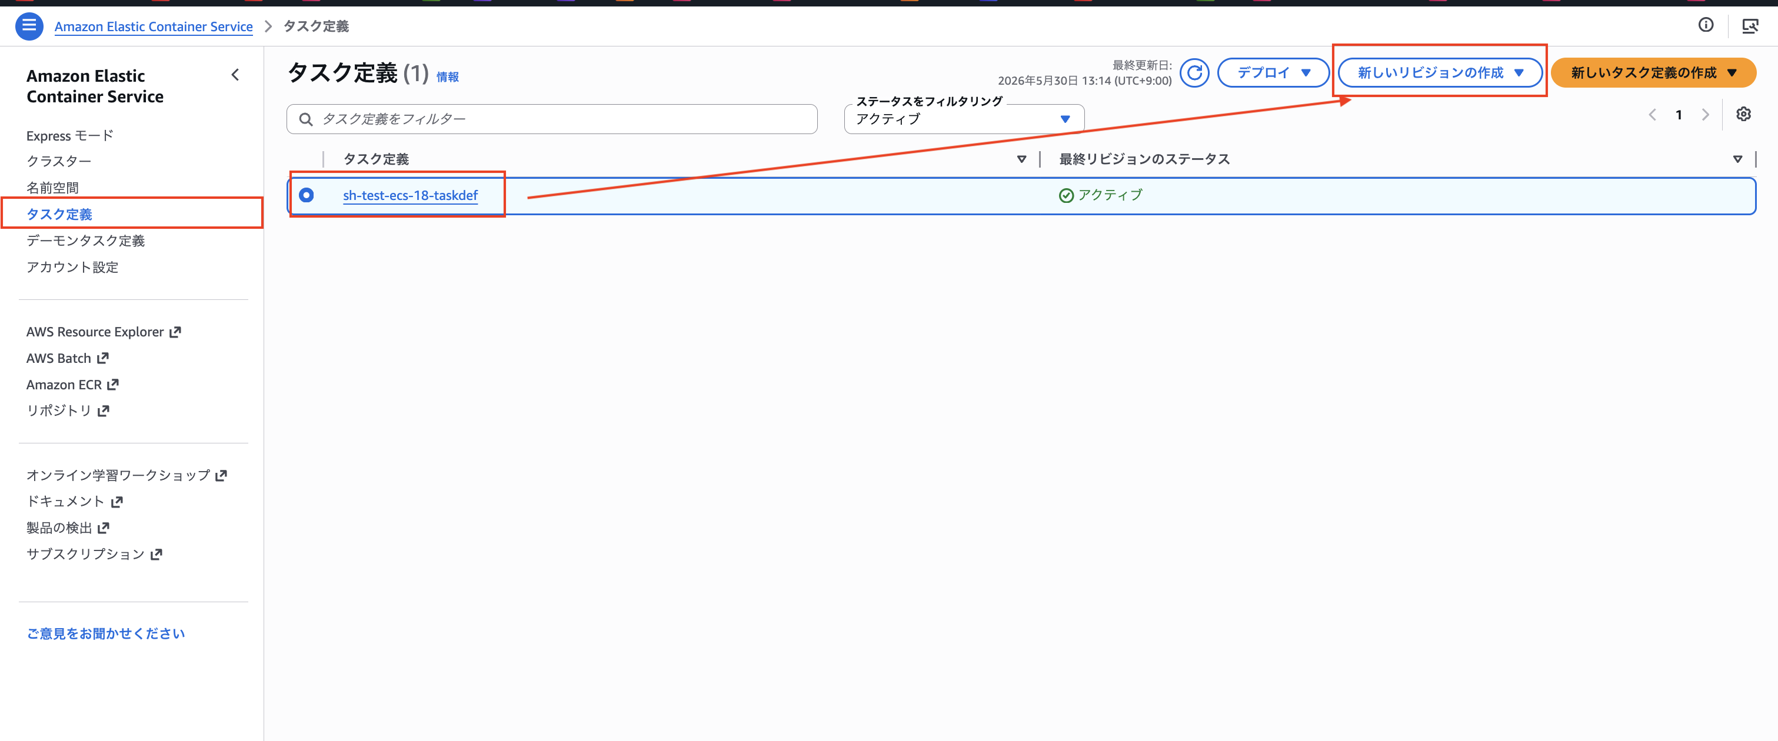Image resolution: width=1778 pixels, height=741 pixels.
Task: Select the sh-test-ecs-18-taskdef radio button
Action: [x=307, y=195]
